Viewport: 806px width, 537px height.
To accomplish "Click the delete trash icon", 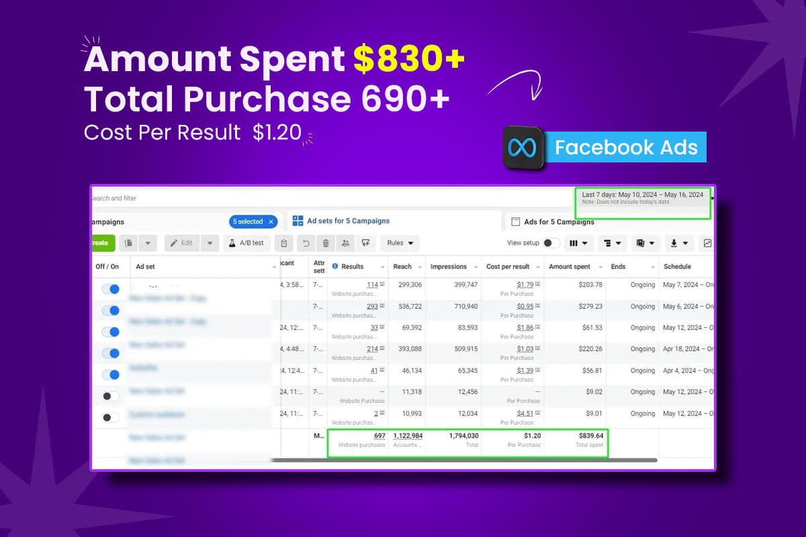I will point(326,243).
